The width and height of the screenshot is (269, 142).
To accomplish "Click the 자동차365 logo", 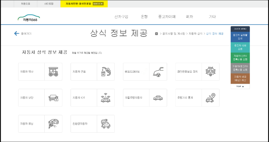I will point(29,18).
